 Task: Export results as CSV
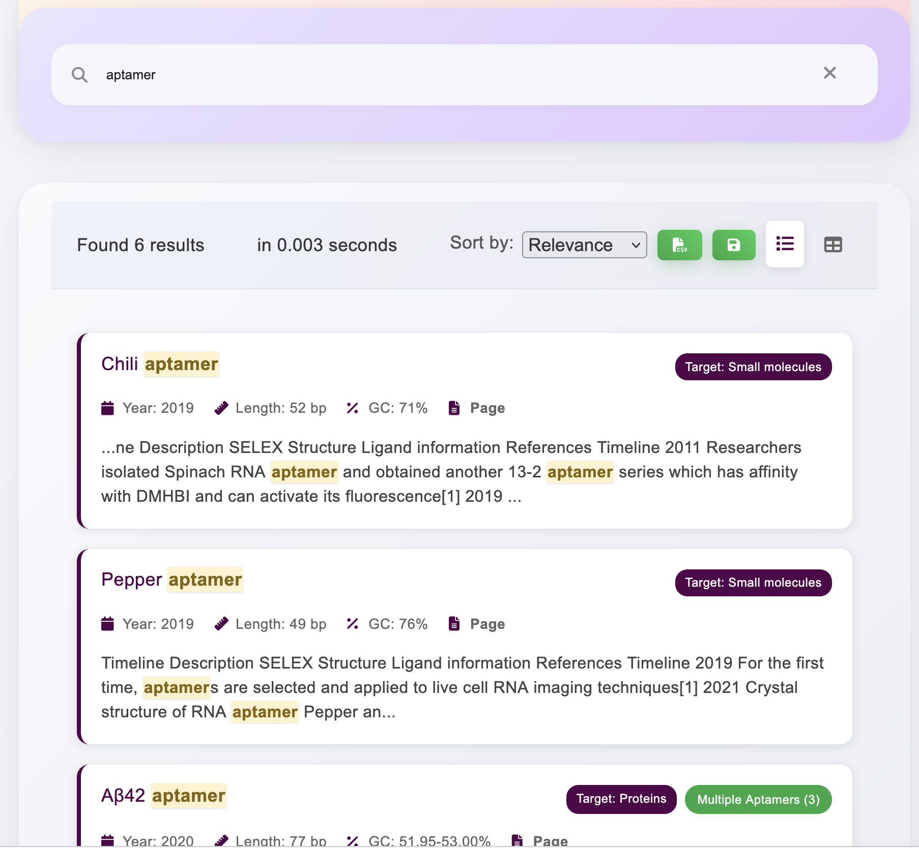click(x=679, y=245)
